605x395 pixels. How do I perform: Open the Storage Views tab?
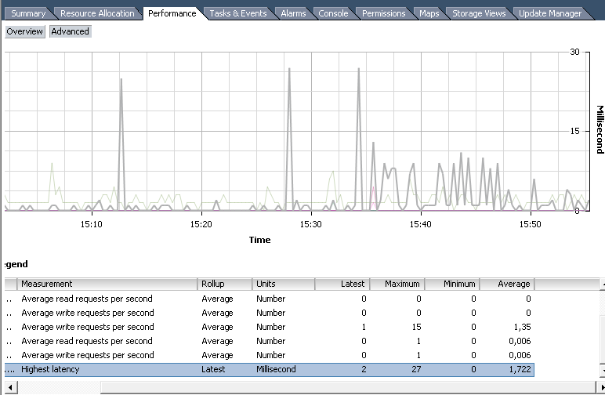(x=480, y=13)
